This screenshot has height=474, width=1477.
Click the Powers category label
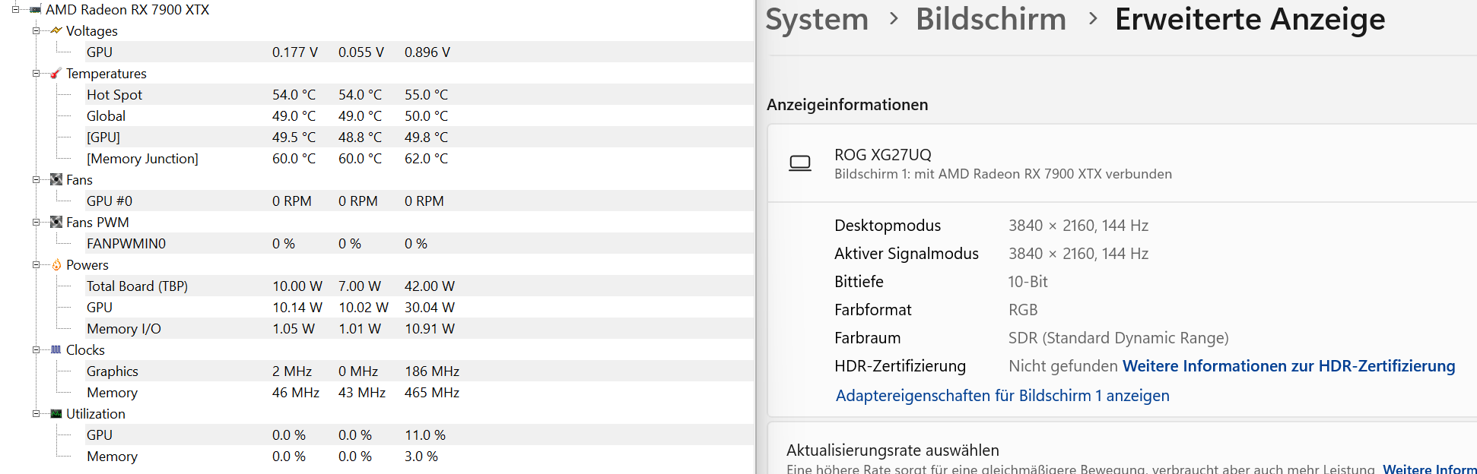[x=87, y=265]
